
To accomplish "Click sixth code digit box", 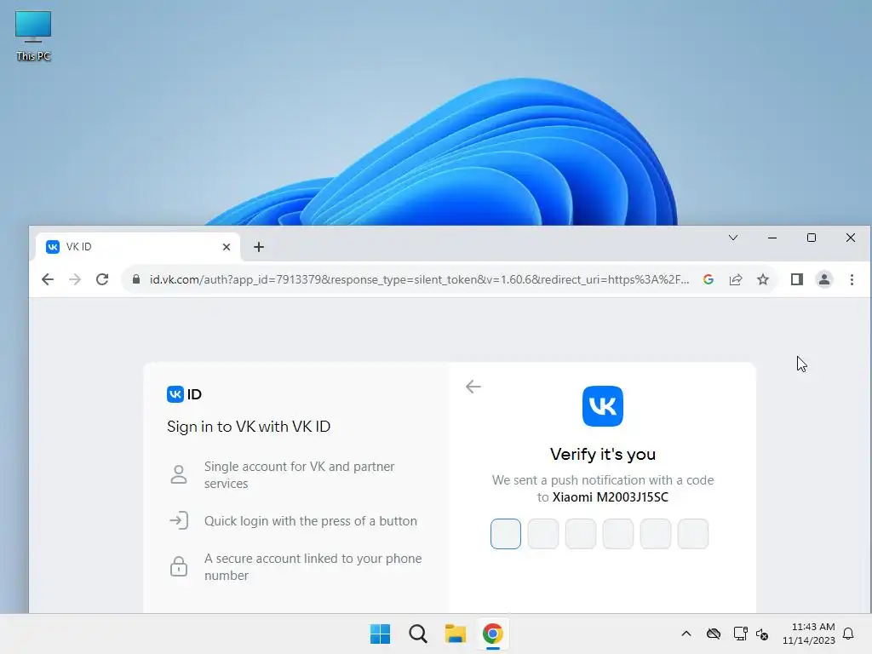I will click(x=693, y=534).
